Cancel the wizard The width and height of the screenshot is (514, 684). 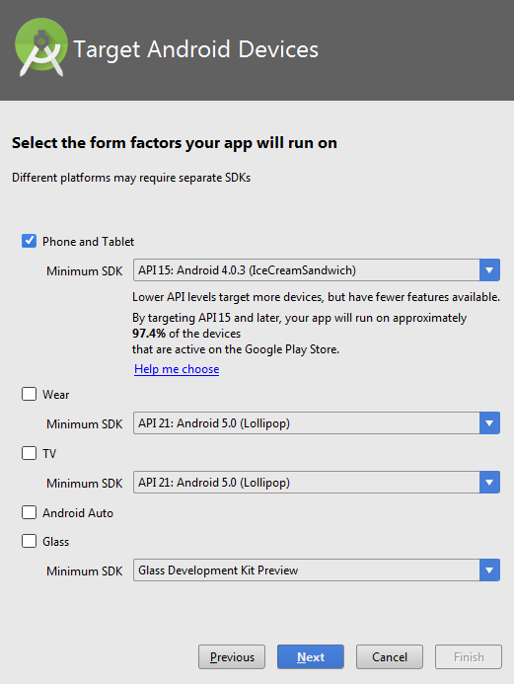pyautogui.click(x=390, y=656)
